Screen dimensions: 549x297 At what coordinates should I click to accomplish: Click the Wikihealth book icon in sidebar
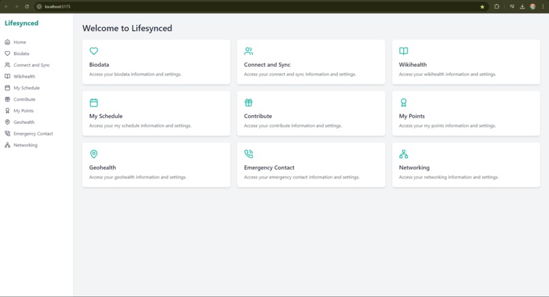tap(7, 76)
